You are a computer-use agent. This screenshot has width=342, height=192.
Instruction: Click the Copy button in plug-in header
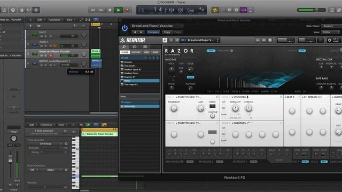coord(167,32)
